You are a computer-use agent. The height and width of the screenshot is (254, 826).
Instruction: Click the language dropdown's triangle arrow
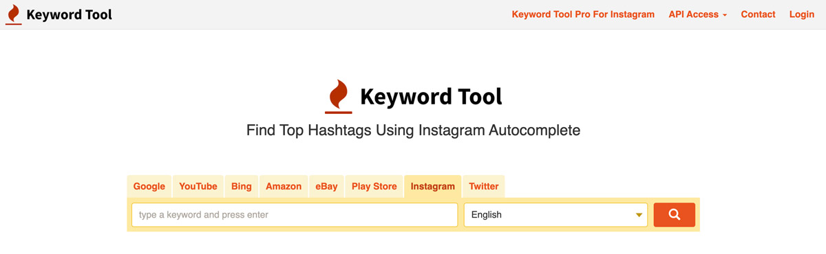click(x=639, y=216)
